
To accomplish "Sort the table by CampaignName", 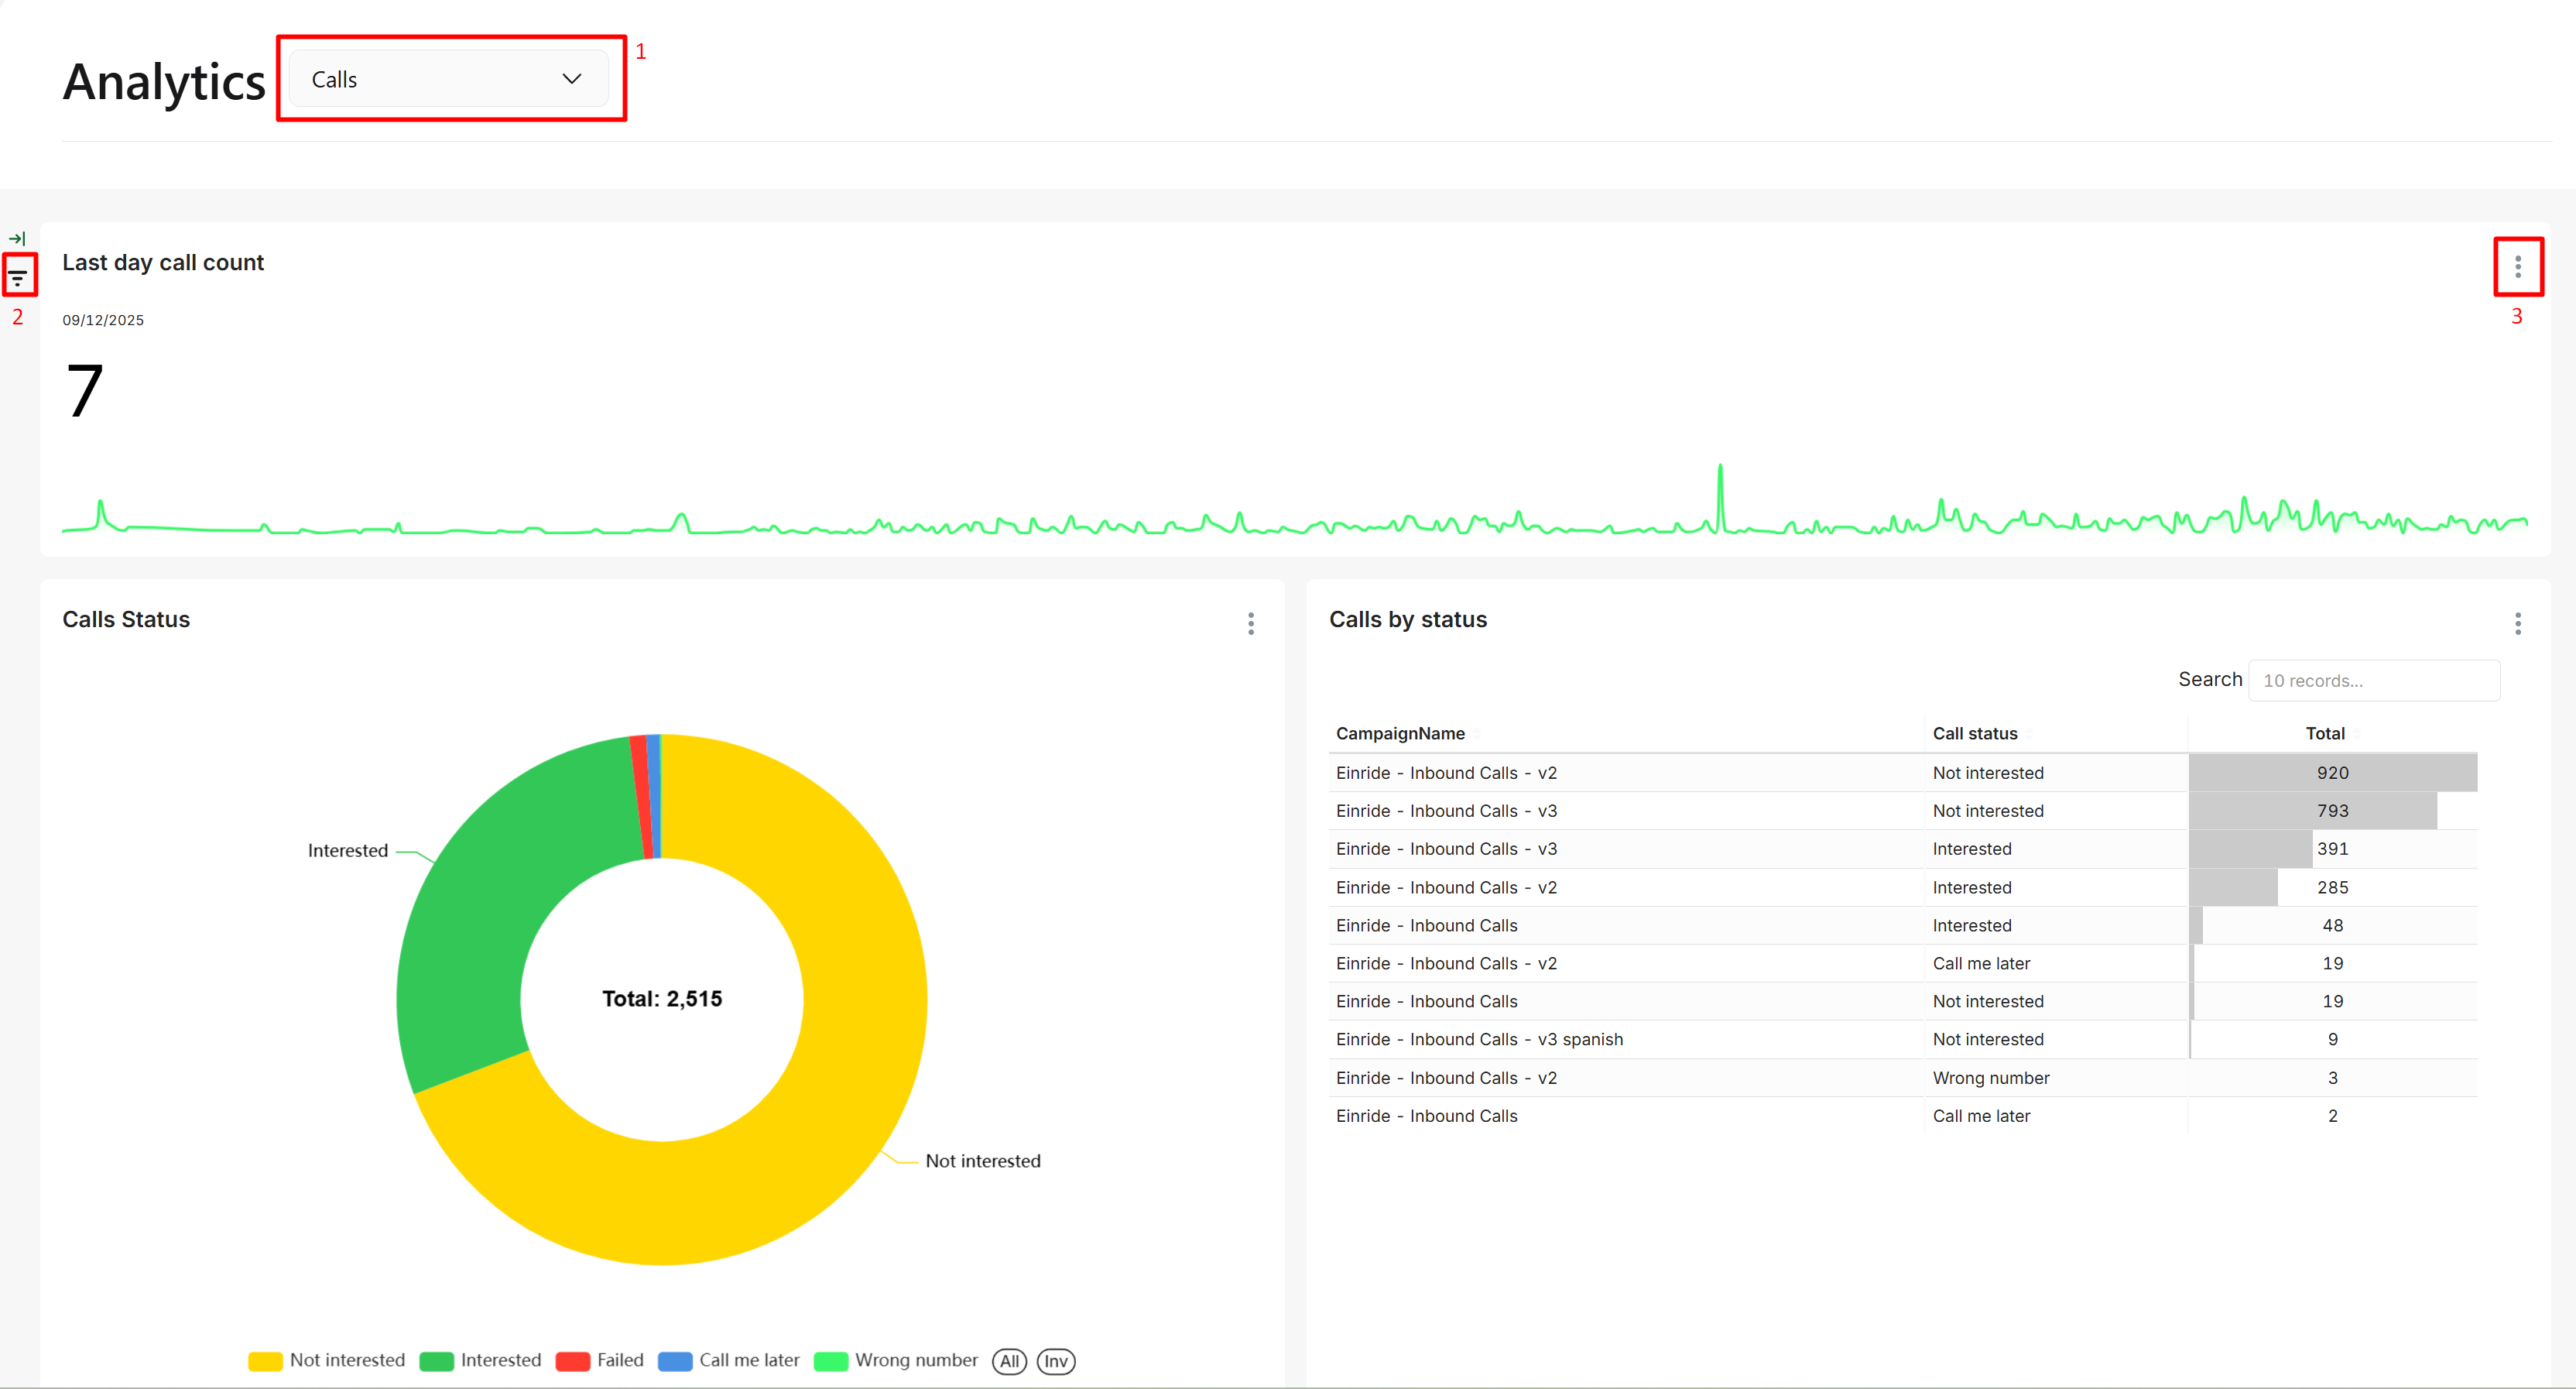I will 1400,733.
